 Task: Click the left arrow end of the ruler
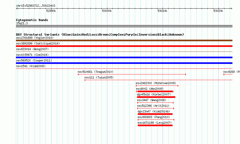[x=17, y=8]
